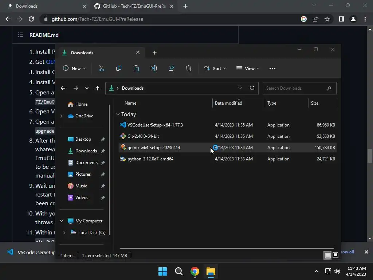This screenshot has width=373, height=280.
Task: Click the Cut scissors icon in Explorer toolbar
Action: [x=101, y=68]
